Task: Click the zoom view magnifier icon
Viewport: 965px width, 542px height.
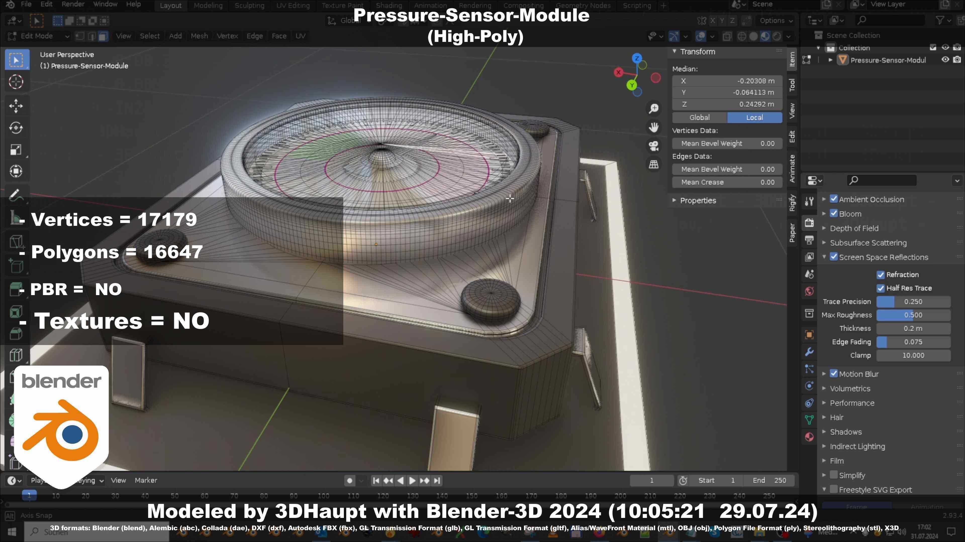Action: coord(654,108)
